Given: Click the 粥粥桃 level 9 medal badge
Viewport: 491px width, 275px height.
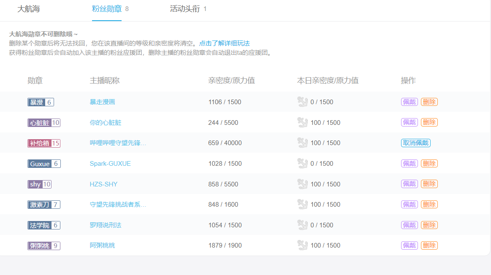Looking at the screenshot, I should pyautogui.click(x=43, y=245).
